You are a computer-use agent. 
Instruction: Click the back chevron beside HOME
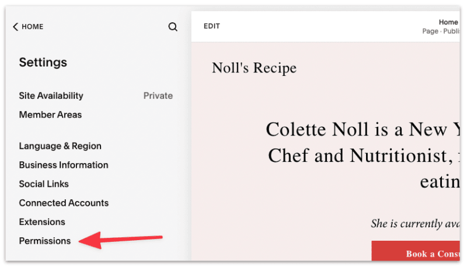(x=16, y=26)
